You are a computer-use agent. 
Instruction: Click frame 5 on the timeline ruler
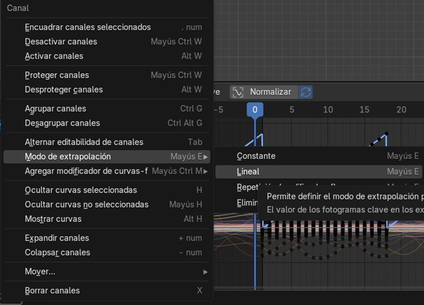tap(292, 109)
